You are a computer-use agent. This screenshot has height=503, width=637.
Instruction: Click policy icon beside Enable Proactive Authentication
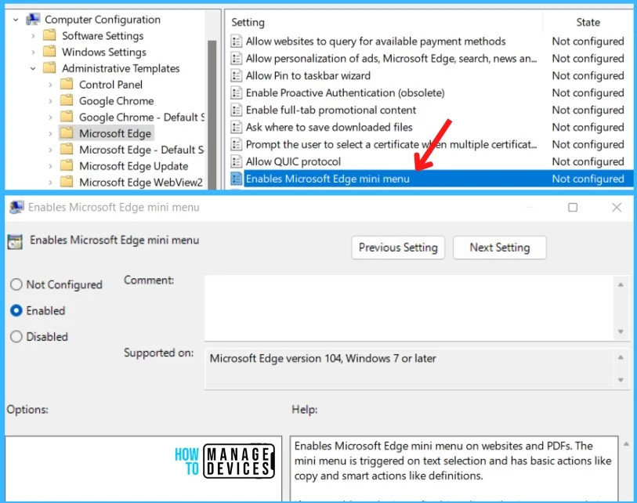point(237,93)
